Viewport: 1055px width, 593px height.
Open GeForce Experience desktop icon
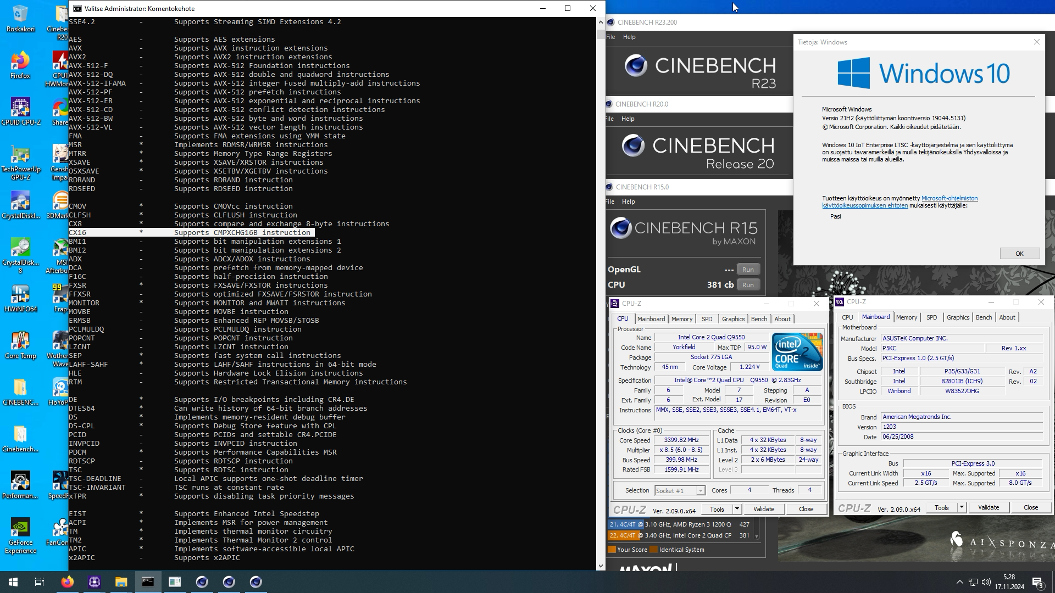tap(20, 536)
